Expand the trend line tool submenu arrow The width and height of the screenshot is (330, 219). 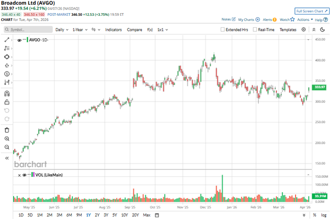11,40
